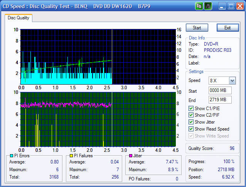Click the current Speed value 6.92 X
Viewport: 246px width, 187px height.
tap(228, 177)
